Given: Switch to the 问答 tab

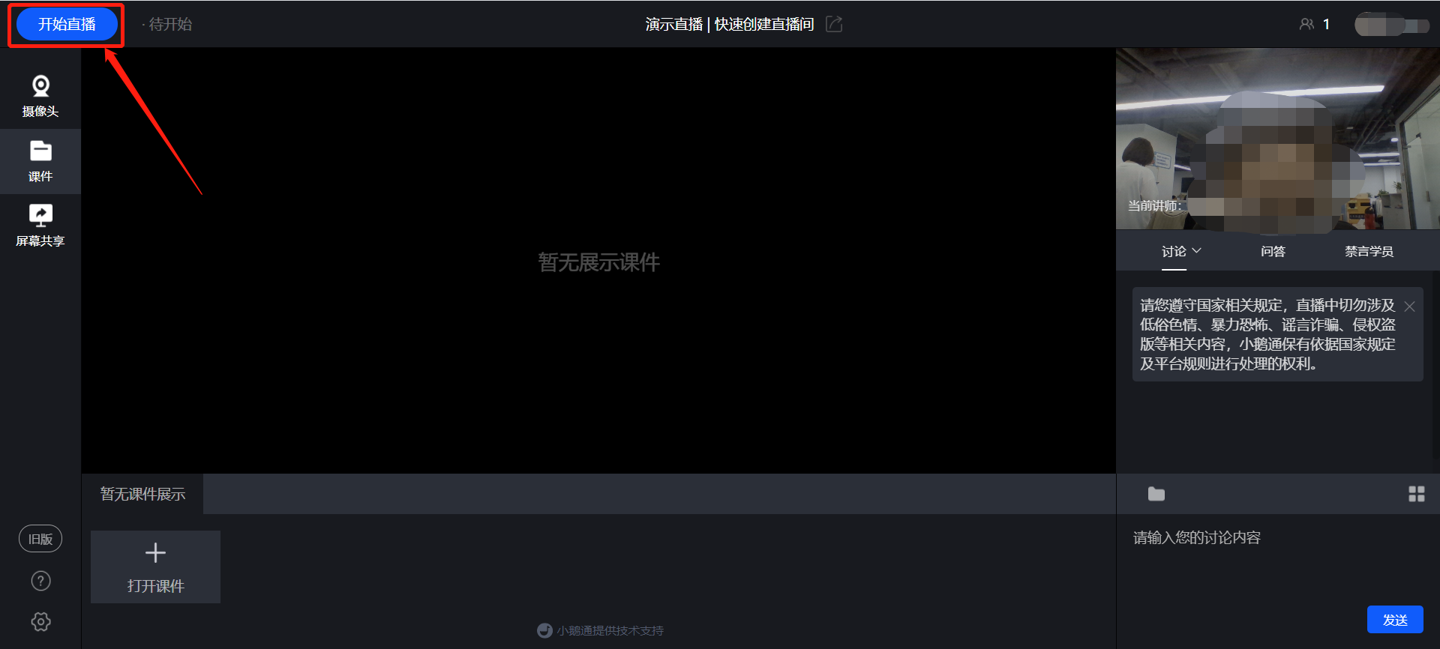Looking at the screenshot, I should (x=1273, y=251).
